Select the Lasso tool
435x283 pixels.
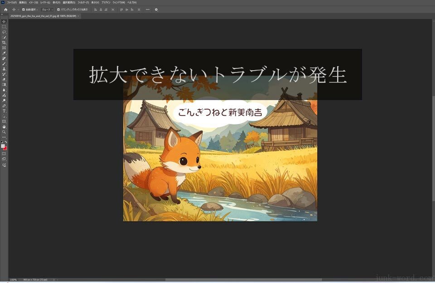click(4, 32)
